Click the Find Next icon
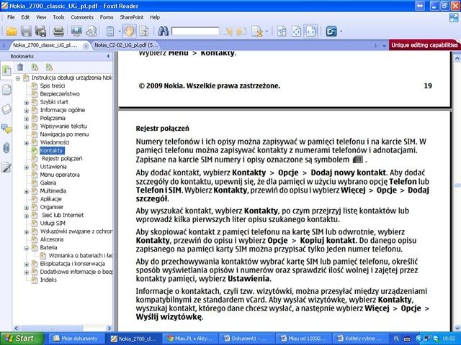This screenshot has height=345, width=461. [x=242, y=31]
